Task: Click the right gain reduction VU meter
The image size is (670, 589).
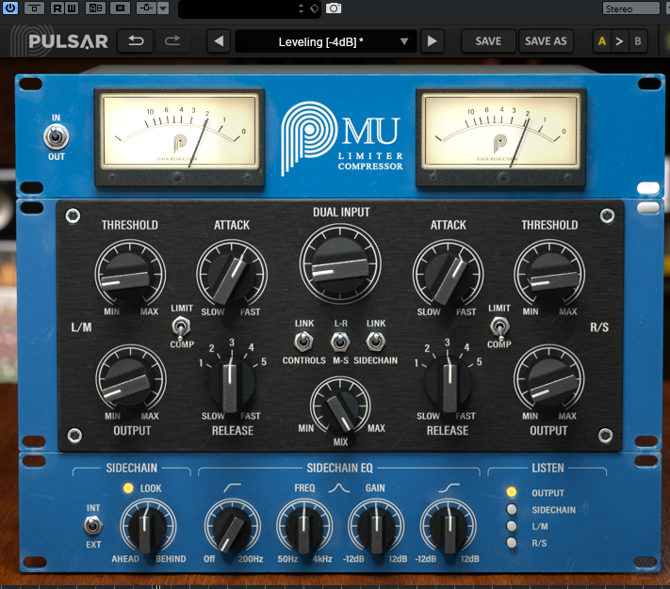Action: tap(500, 137)
